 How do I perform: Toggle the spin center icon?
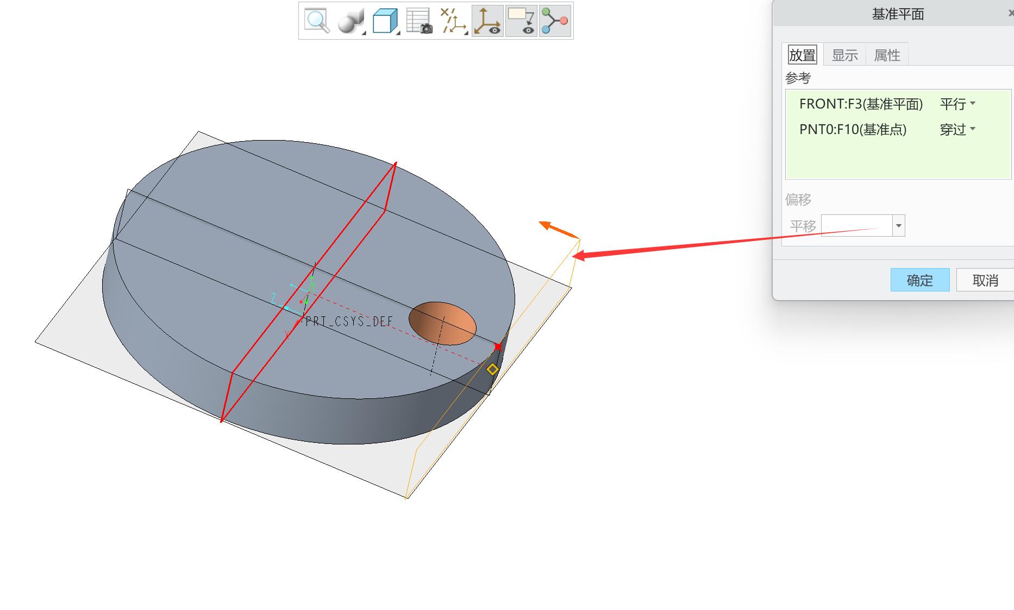(x=555, y=21)
